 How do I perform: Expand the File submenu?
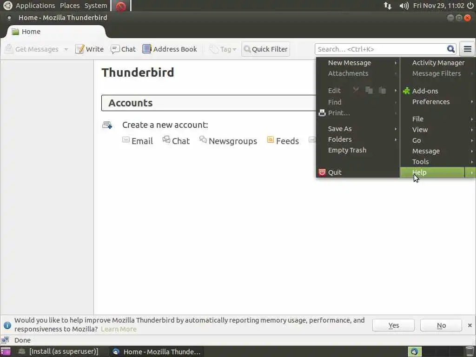coord(438,119)
